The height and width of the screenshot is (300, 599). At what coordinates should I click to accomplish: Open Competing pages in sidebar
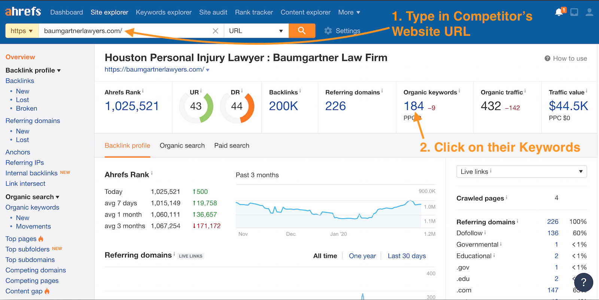[32, 281]
